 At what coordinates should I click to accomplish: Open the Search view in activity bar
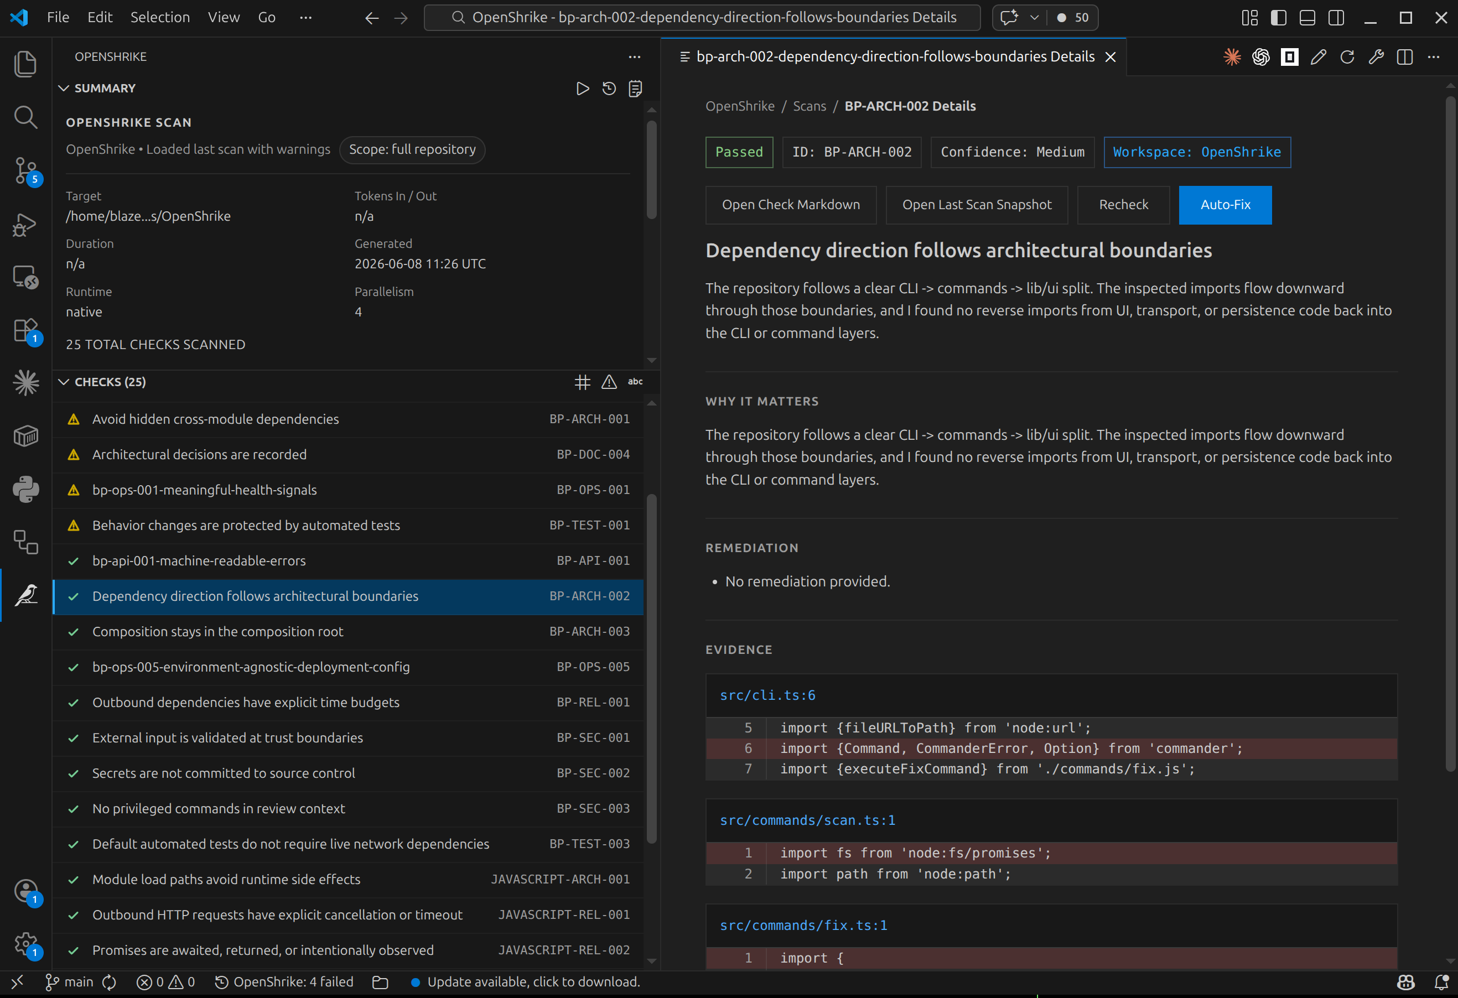tap(25, 117)
